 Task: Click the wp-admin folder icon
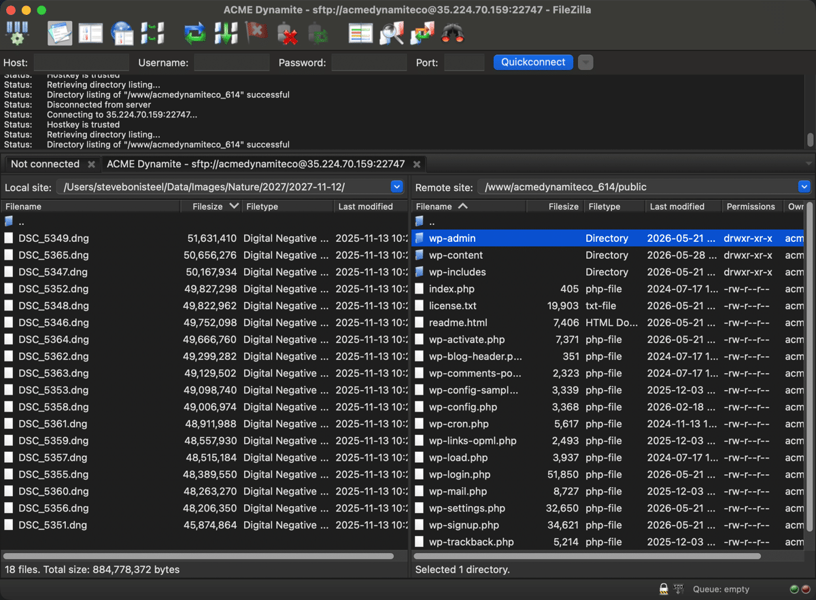pos(419,239)
